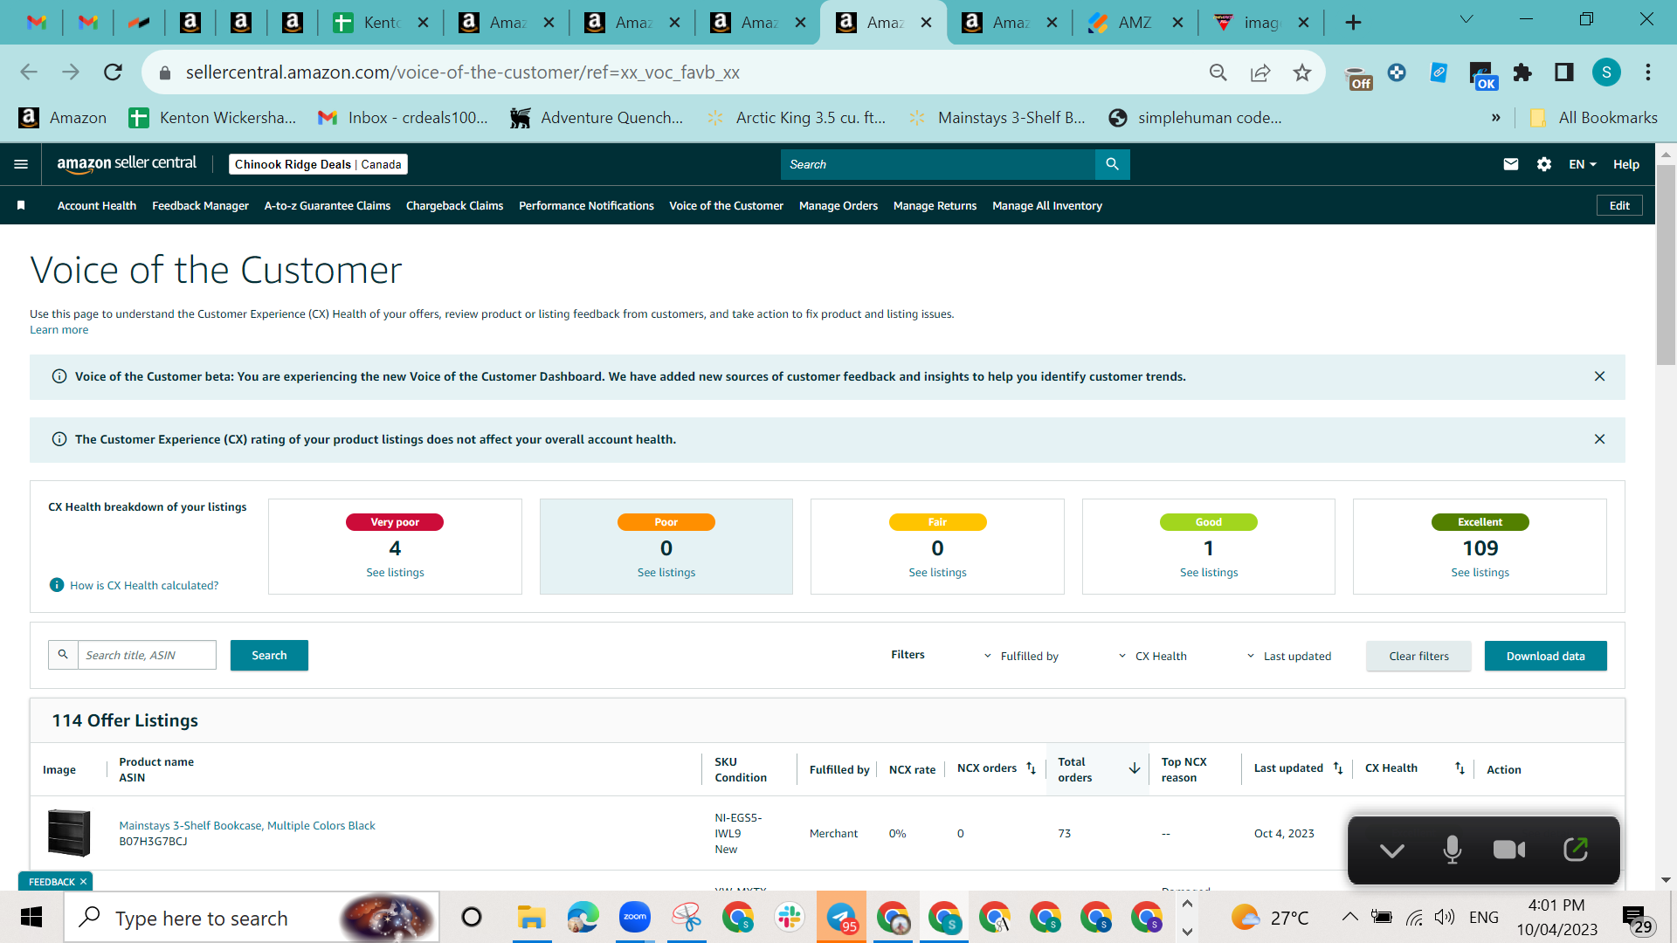Dismiss the CX rating account health notice
Screen dimensions: 1677x943
tap(1599, 439)
